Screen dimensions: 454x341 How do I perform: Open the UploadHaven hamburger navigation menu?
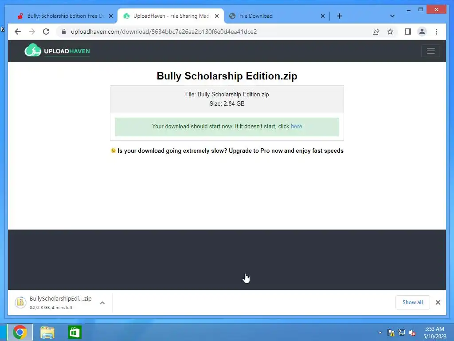pyautogui.click(x=431, y=51)
